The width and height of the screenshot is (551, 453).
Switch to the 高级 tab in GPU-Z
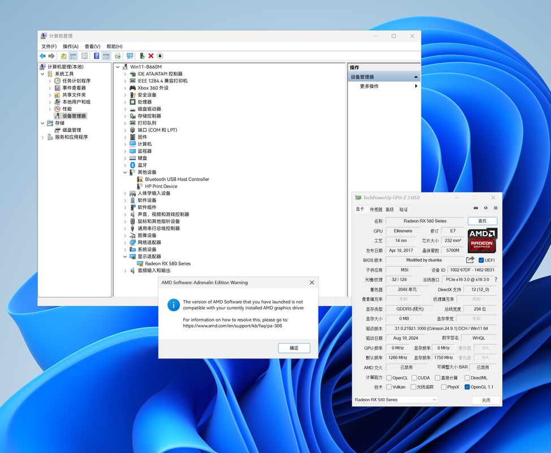pyautogui.click(x=390, y=210)
